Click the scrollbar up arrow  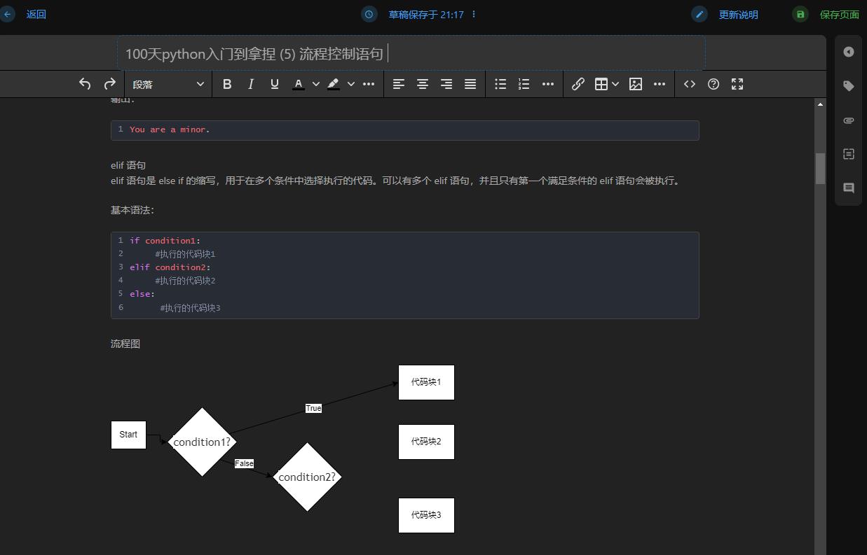point(820,104)
